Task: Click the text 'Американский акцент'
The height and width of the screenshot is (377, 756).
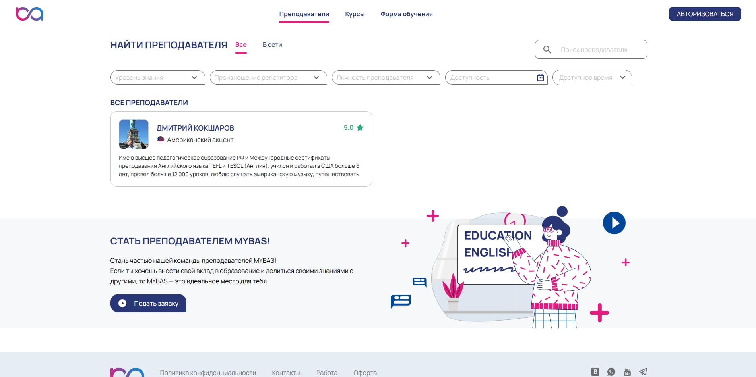Action: (200, 140)
